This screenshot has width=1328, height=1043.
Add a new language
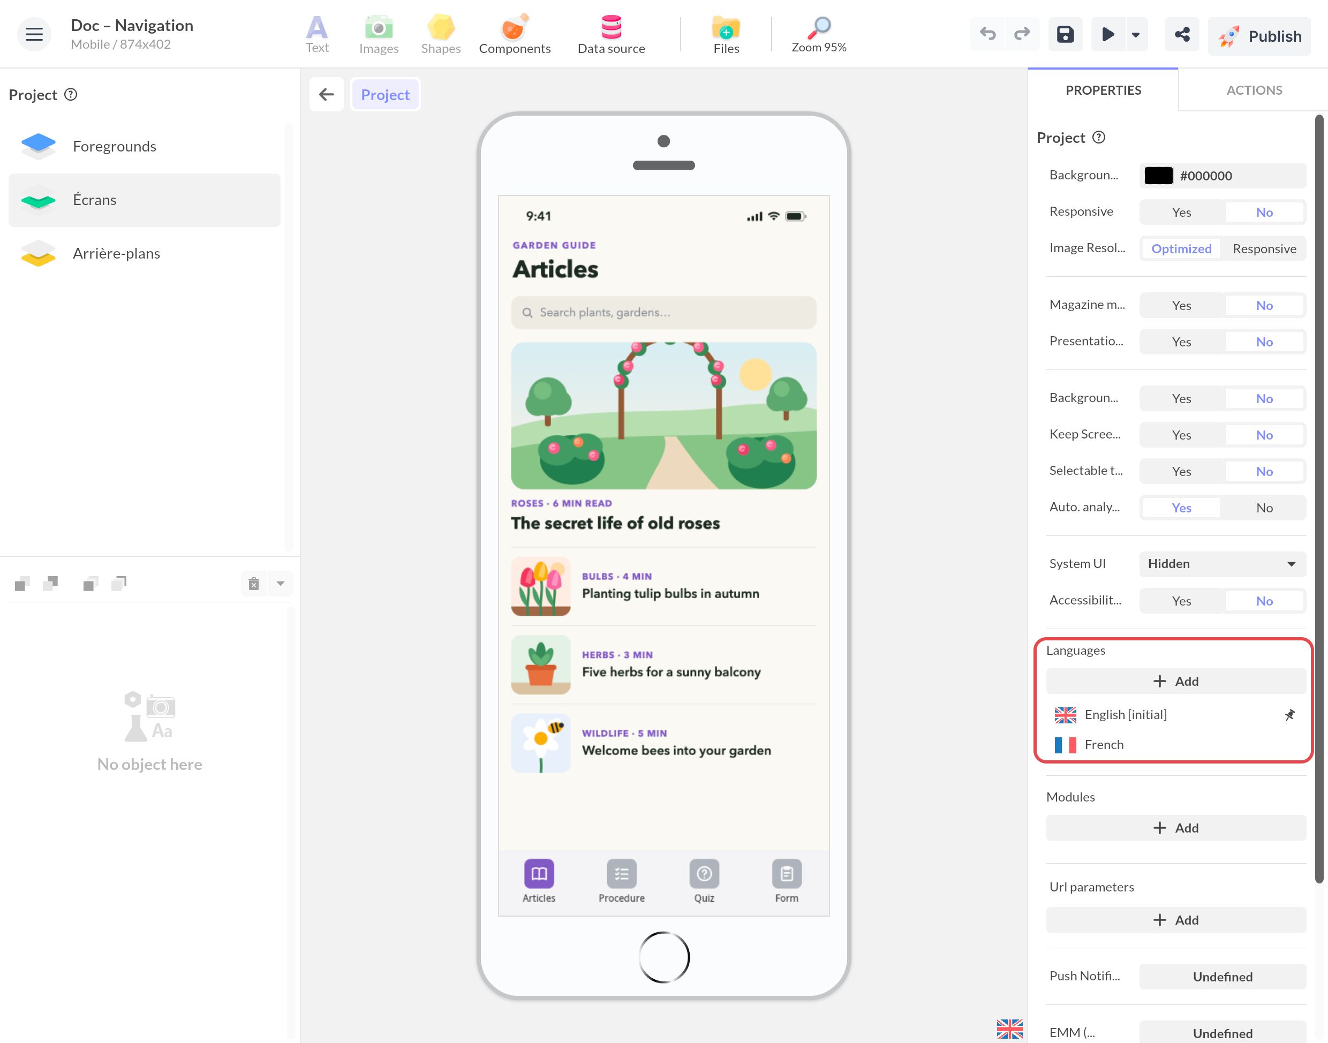(x=1176, y=682)
